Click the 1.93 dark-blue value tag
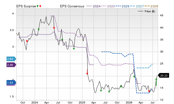 [x=11, y=82]
